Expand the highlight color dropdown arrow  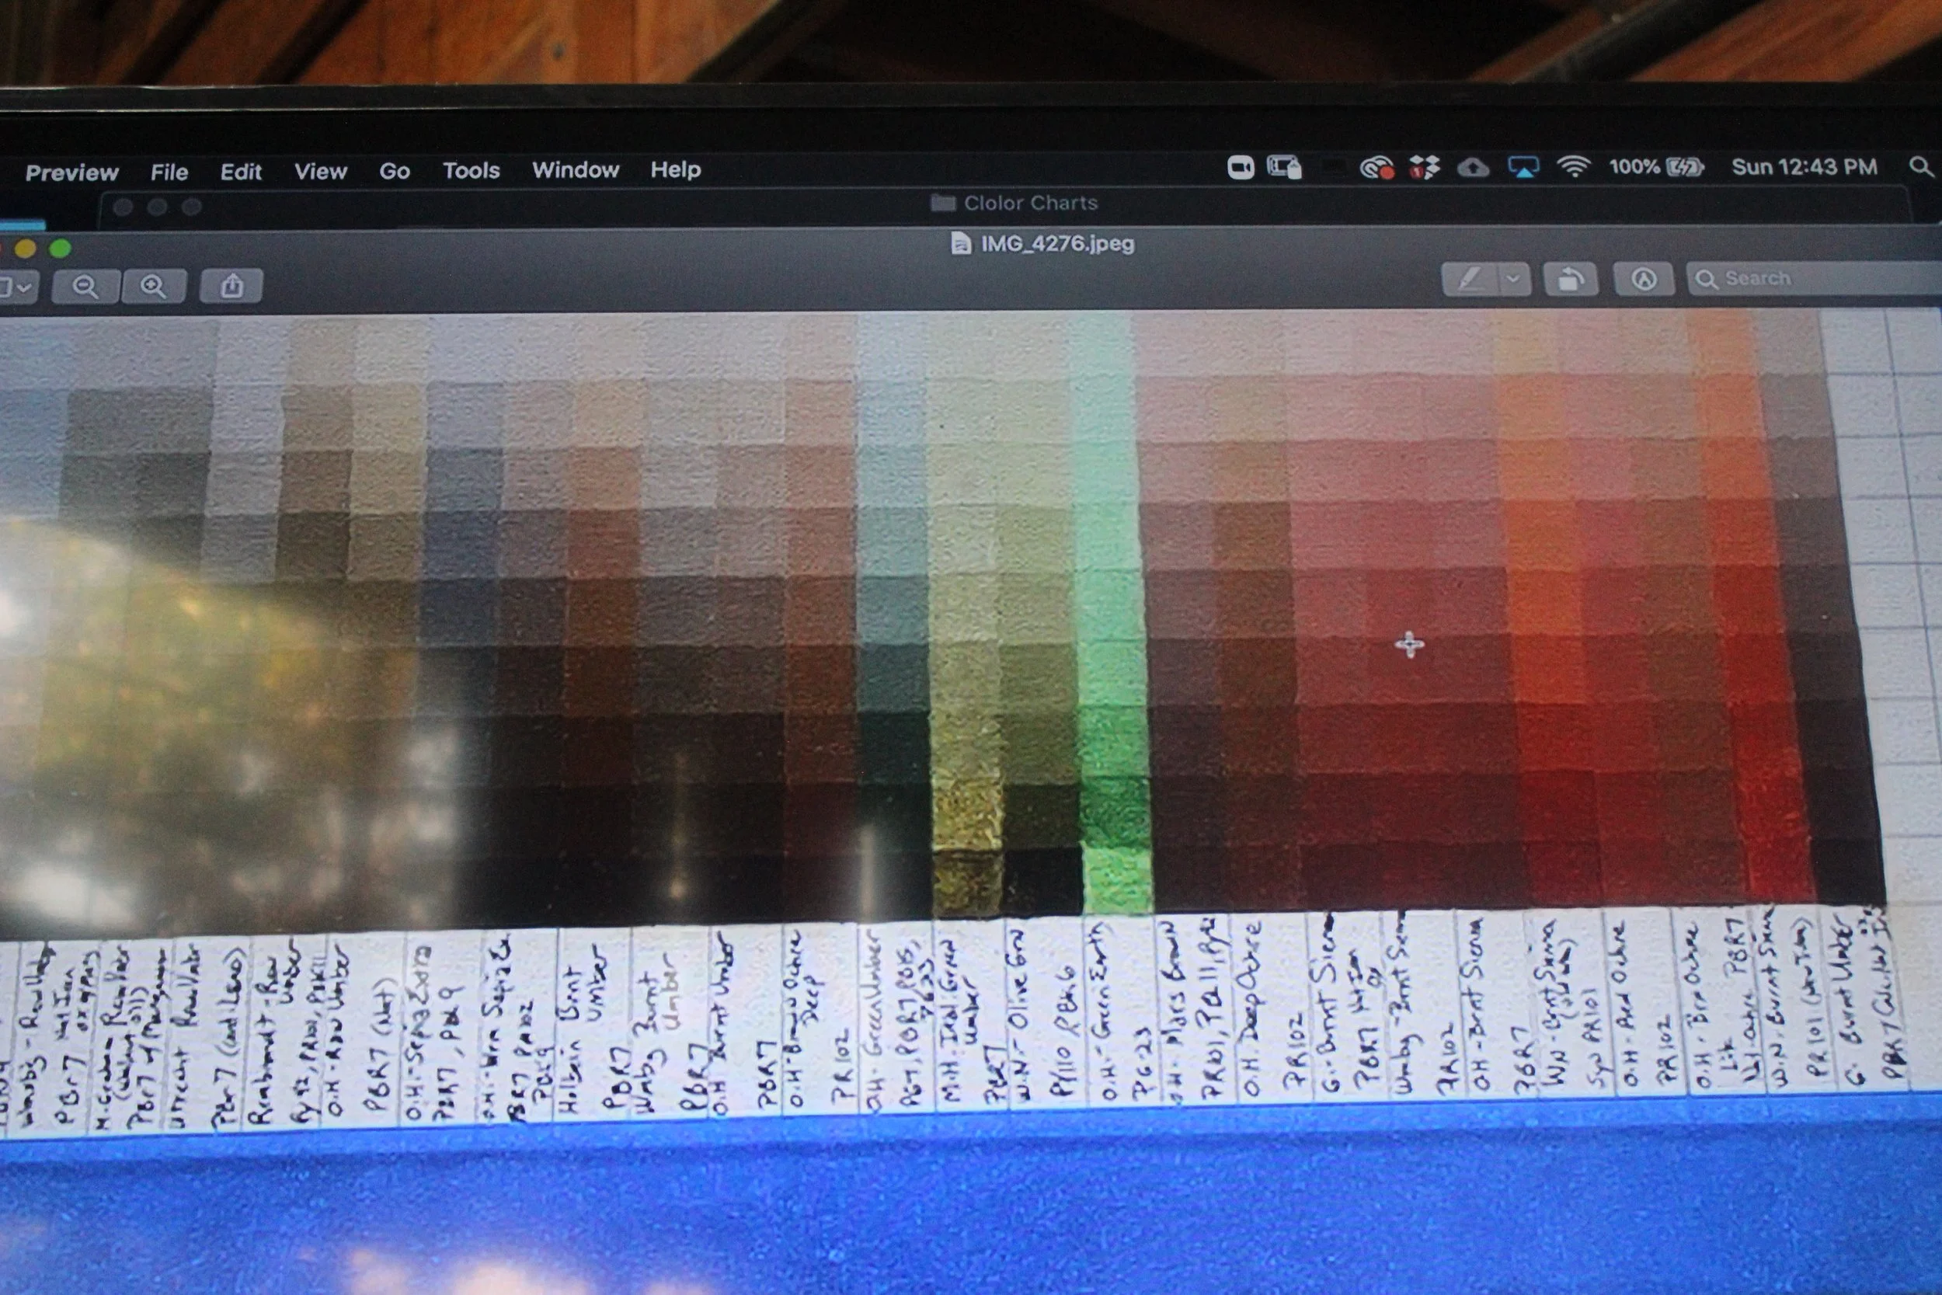coord(1512,280)
